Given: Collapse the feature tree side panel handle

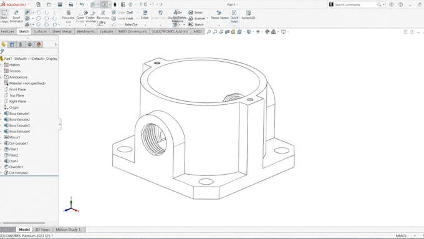Looking at the screenshot, I should pos(60,124).
